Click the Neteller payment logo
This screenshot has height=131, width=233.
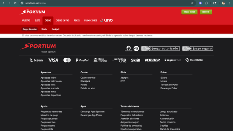(152, 60)
